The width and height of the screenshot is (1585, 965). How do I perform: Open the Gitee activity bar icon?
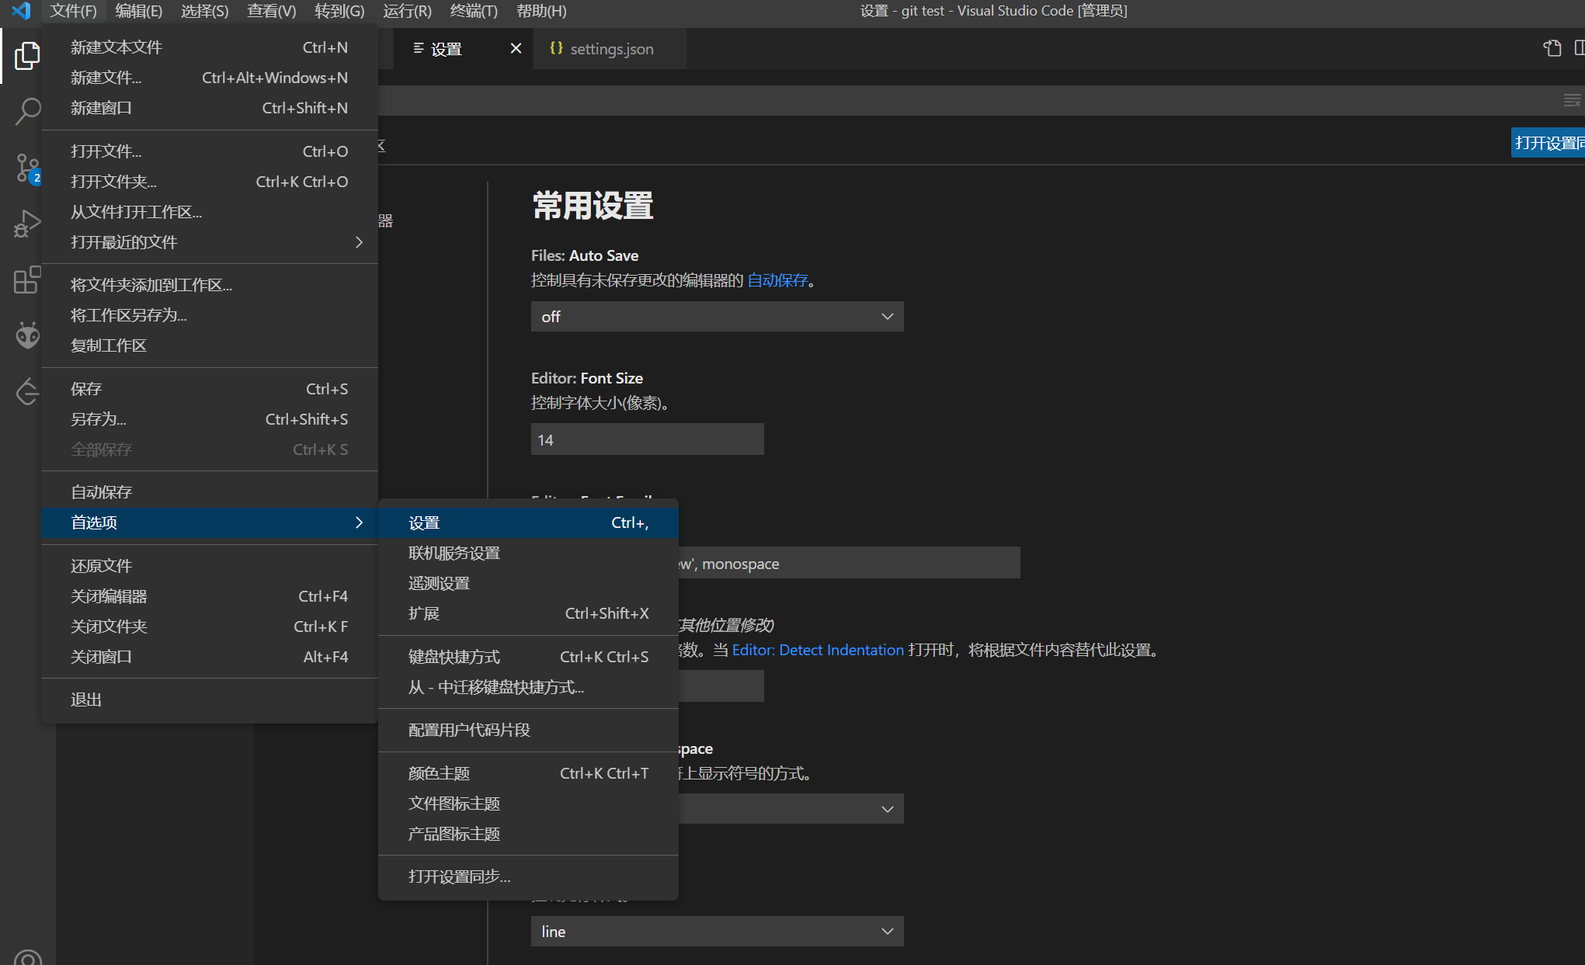tap(27, 391)
